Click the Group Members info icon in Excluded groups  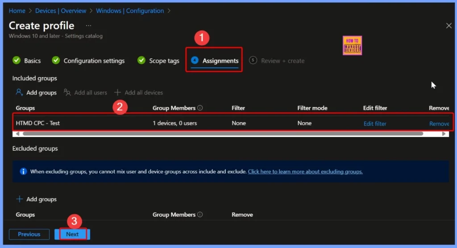click(200, 215)
